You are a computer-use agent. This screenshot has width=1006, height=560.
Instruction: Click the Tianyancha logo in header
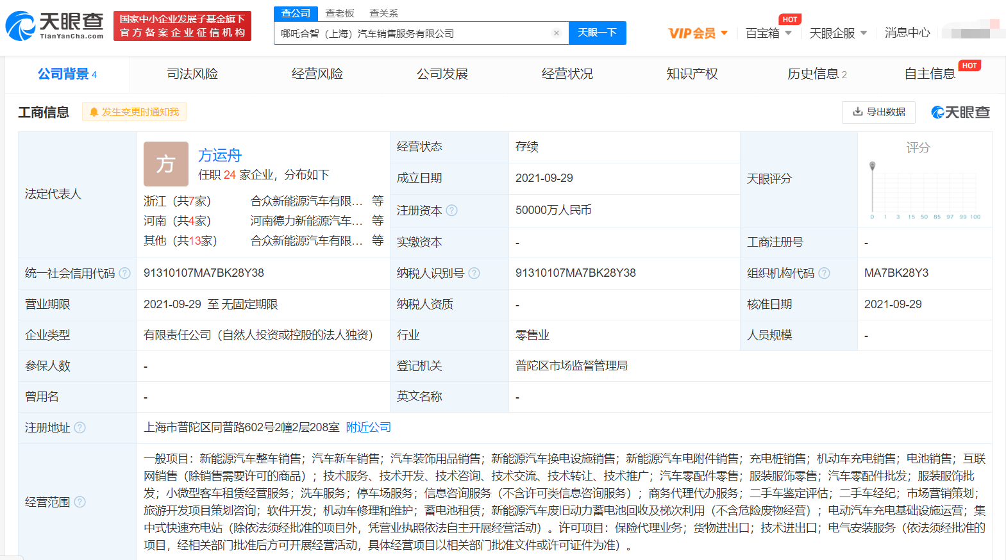pos(54,26)
